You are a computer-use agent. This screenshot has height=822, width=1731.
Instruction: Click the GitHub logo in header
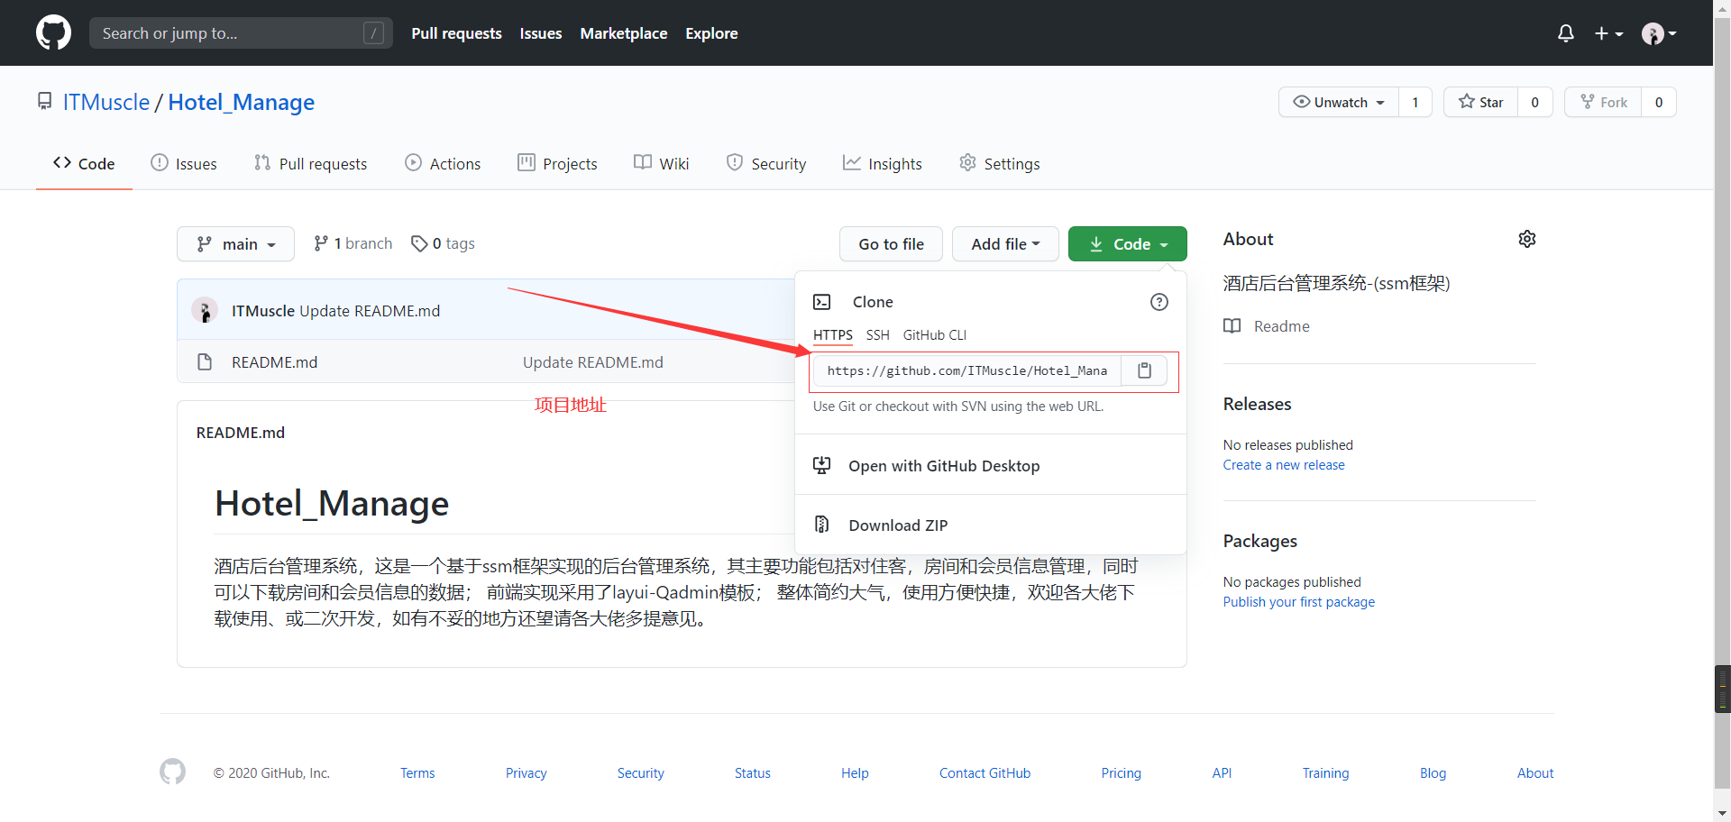click(x=53, y=33)
